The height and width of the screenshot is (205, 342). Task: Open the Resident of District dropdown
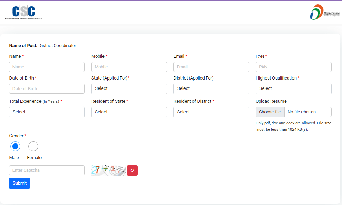[x=211, y=112]
